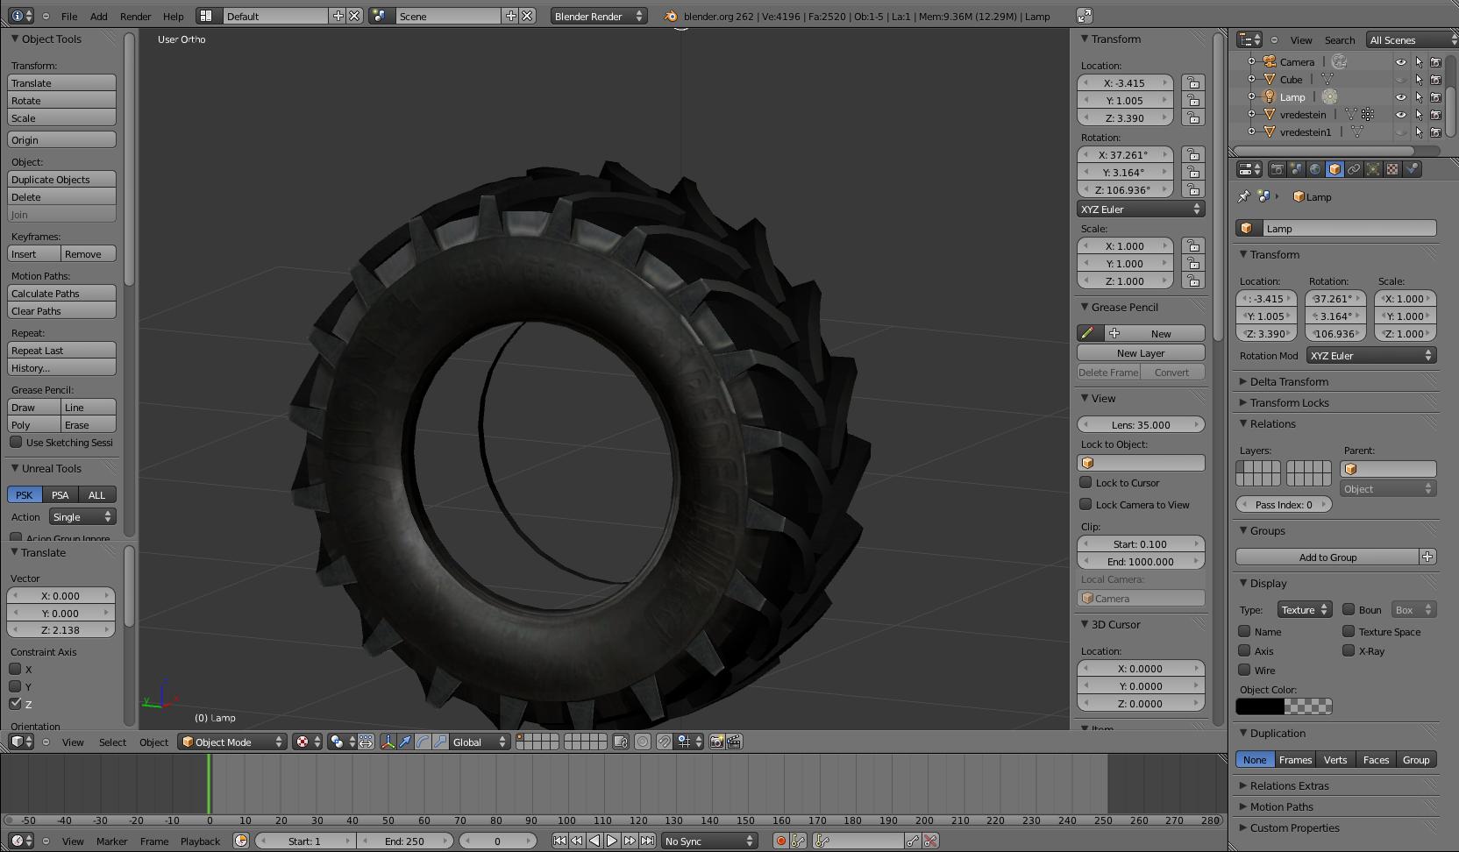Screen dimensions: 1459x852
Task: Click the lock layers to scene icon
Action: point(621,742)
